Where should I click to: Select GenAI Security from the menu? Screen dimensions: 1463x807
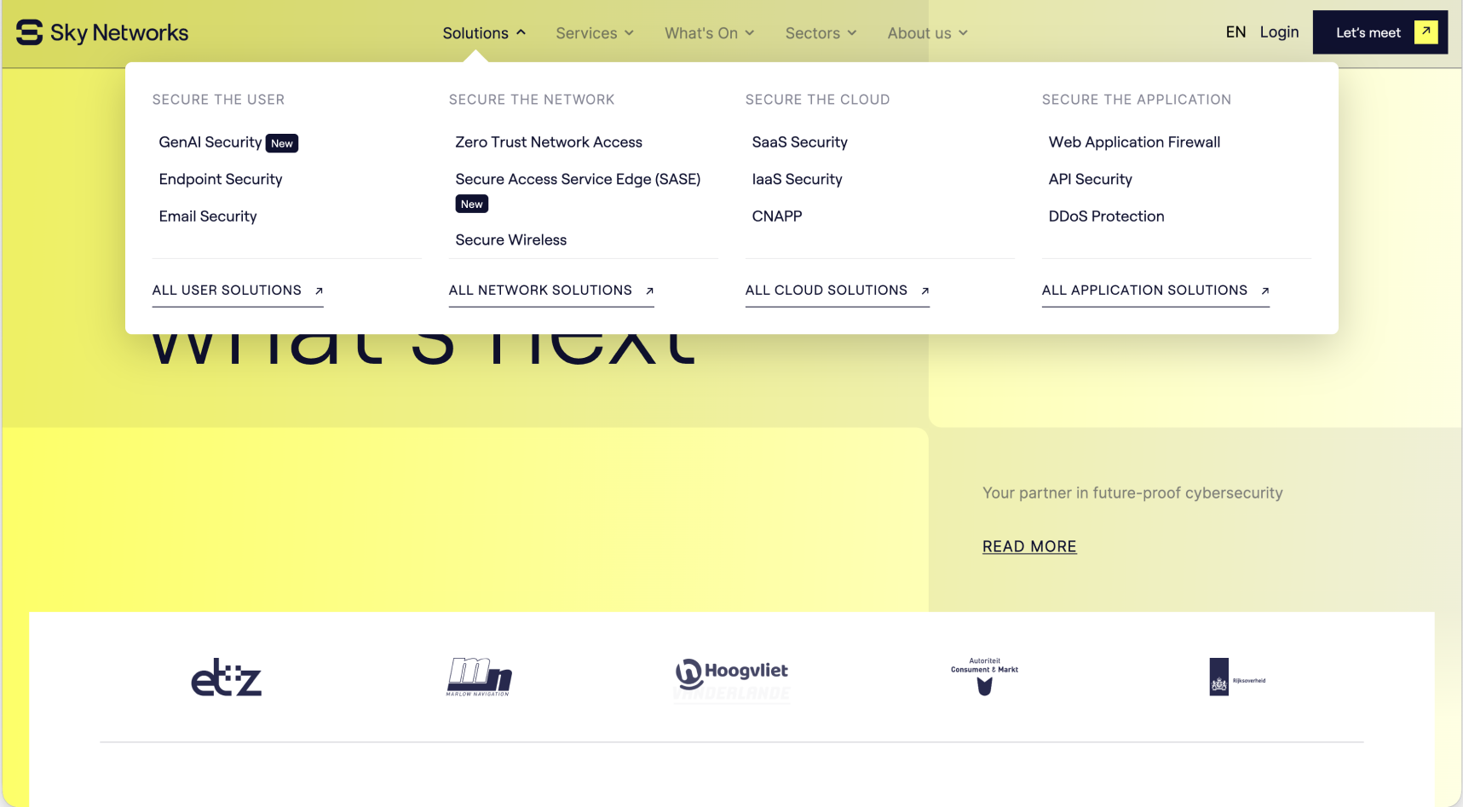point(210,142)
